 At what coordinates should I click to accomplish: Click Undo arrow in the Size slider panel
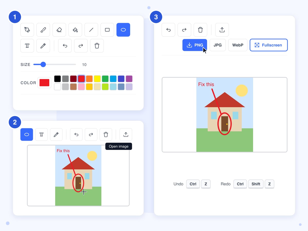tap(65, 46)
